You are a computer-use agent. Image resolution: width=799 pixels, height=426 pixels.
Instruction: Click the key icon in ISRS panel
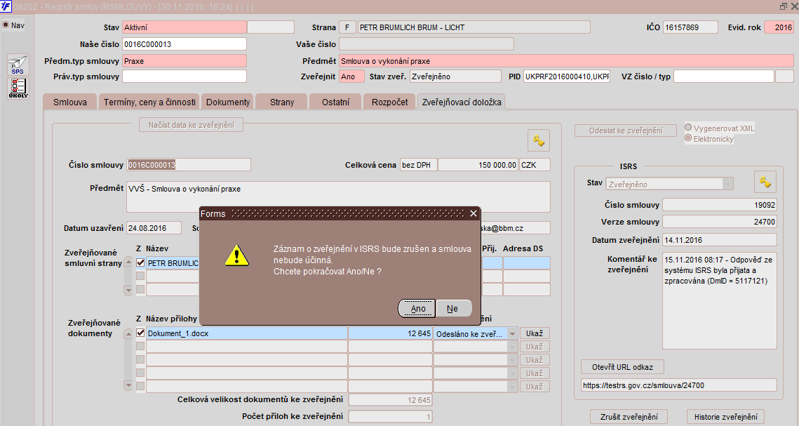tap(765, 181)
